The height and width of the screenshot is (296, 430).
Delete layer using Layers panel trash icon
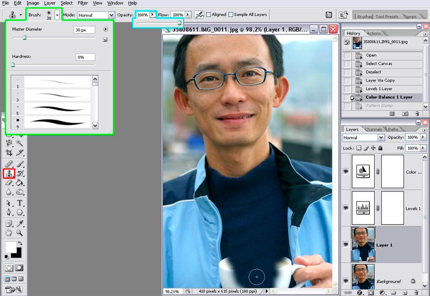pos(416,293)
